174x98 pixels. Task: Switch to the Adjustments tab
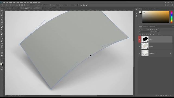coord(152,26)
